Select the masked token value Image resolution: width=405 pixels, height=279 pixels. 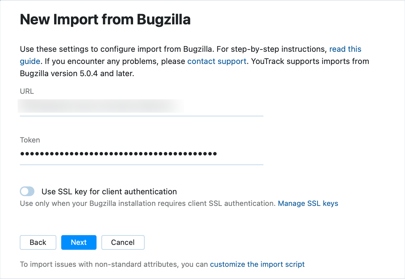[118, 154]
